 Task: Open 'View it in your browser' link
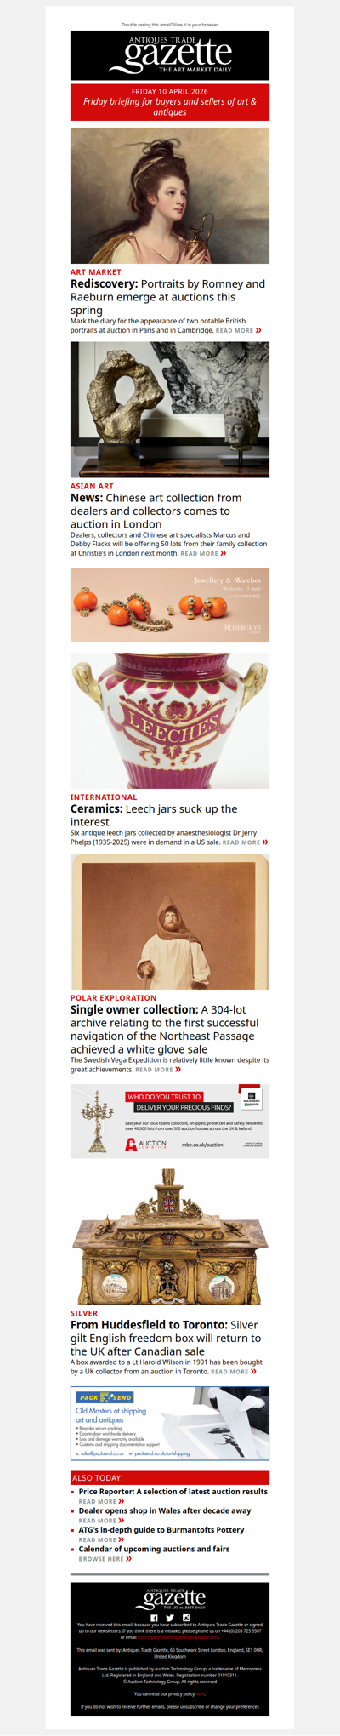coord(196,25)
